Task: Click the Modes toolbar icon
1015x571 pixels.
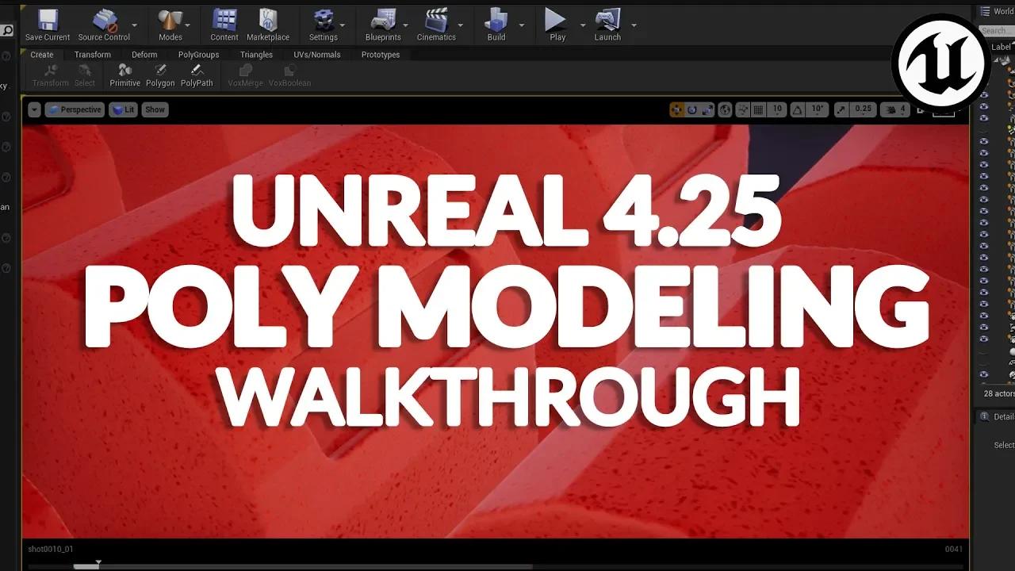Action: tap(170, 20)
